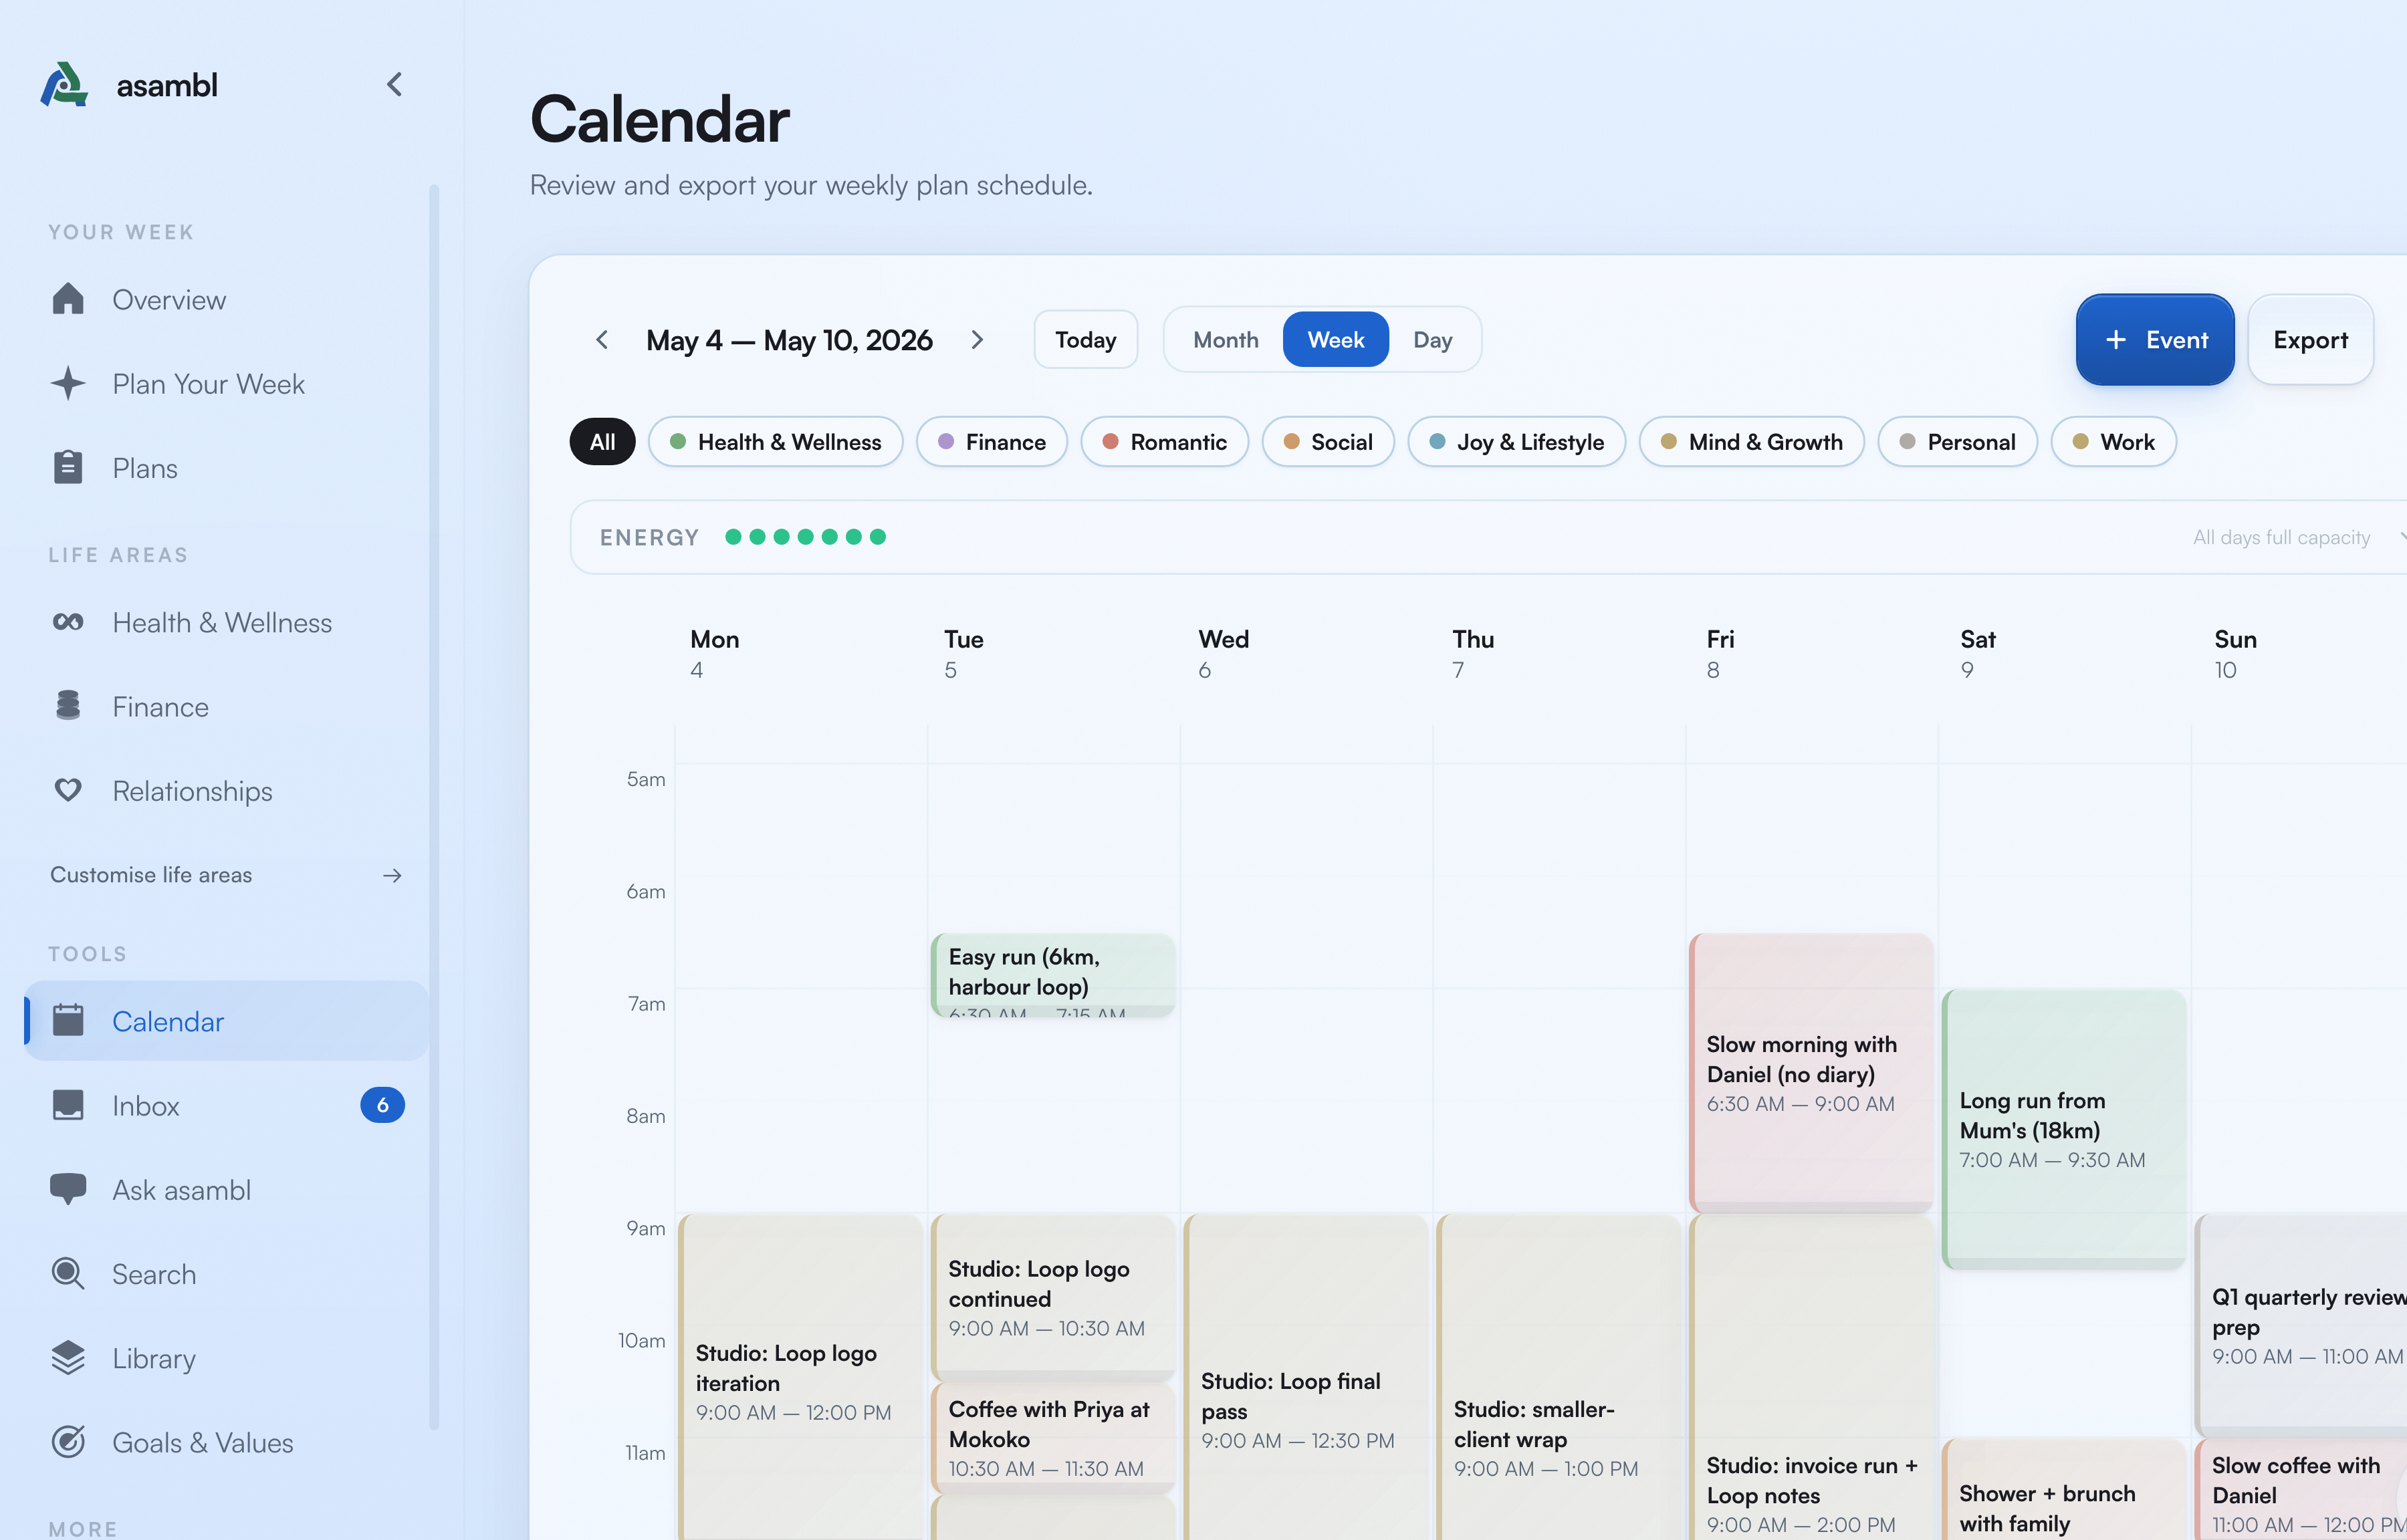Open Q1 quarterly review prep event

2300,1325
